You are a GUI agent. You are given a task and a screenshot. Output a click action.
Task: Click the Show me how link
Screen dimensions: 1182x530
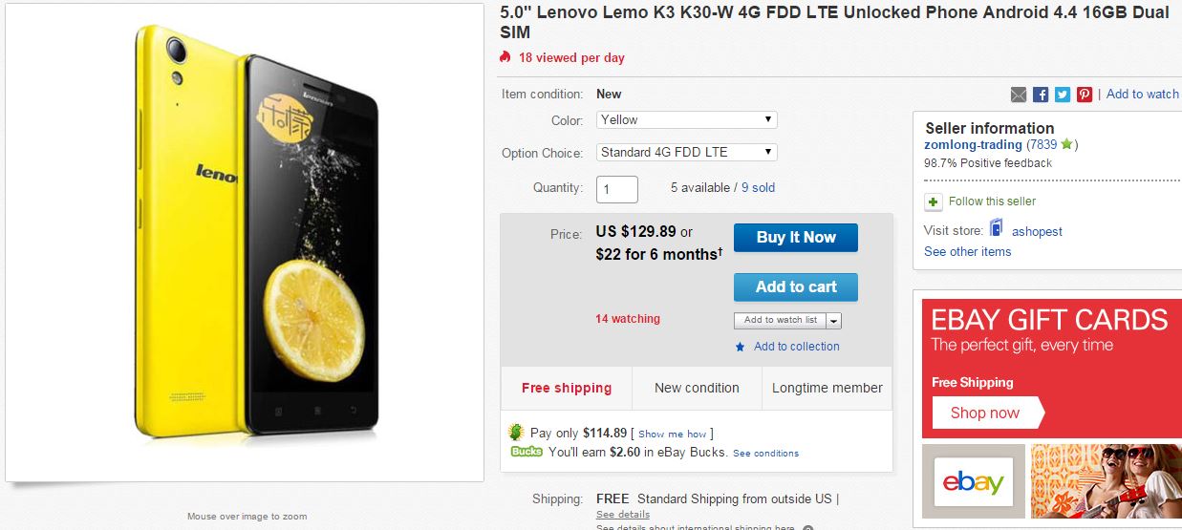(673, 434)
